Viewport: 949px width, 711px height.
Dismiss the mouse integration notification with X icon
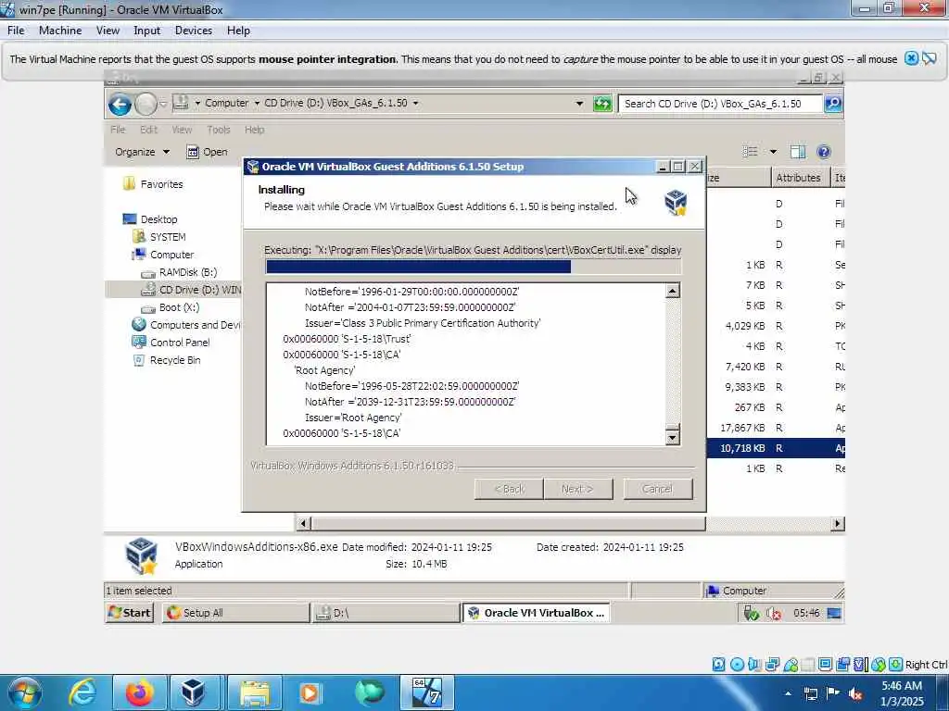911,58
